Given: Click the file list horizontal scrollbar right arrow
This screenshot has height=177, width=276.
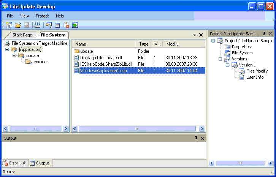Looking at the screenshot, I should (x=202, y=129).
